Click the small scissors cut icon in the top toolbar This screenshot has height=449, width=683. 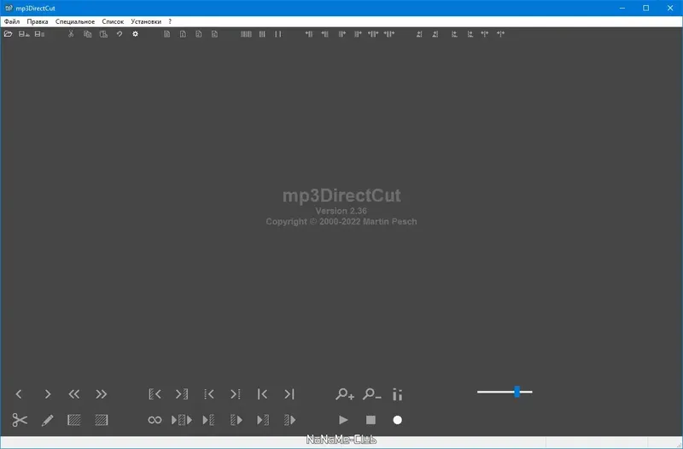[x=71, y=34]
